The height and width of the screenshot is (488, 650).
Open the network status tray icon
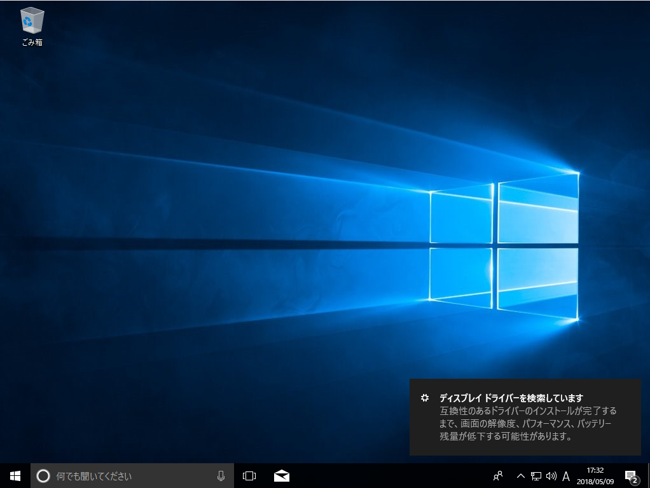536,476
